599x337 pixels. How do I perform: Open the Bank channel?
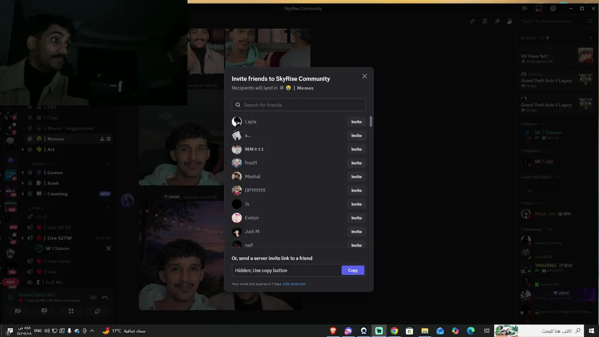pos(68,183)
